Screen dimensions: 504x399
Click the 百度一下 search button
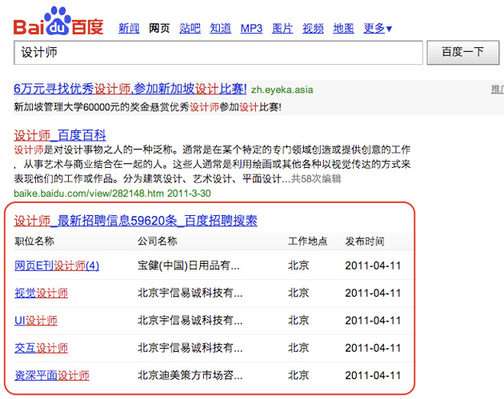point(463,52)
